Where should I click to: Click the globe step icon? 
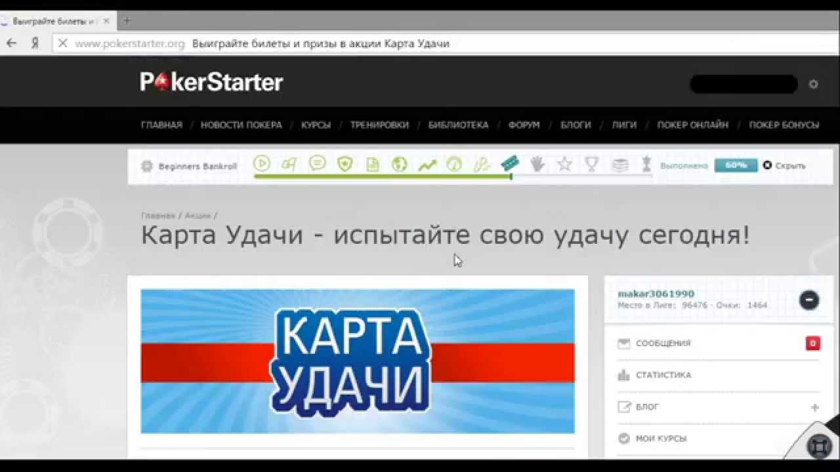click(x=400, y=165)
